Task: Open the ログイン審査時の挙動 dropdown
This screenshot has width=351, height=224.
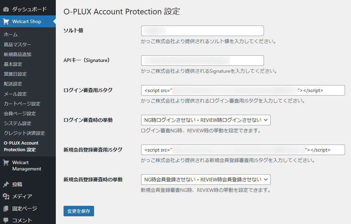Action: [x=206, y=120]
